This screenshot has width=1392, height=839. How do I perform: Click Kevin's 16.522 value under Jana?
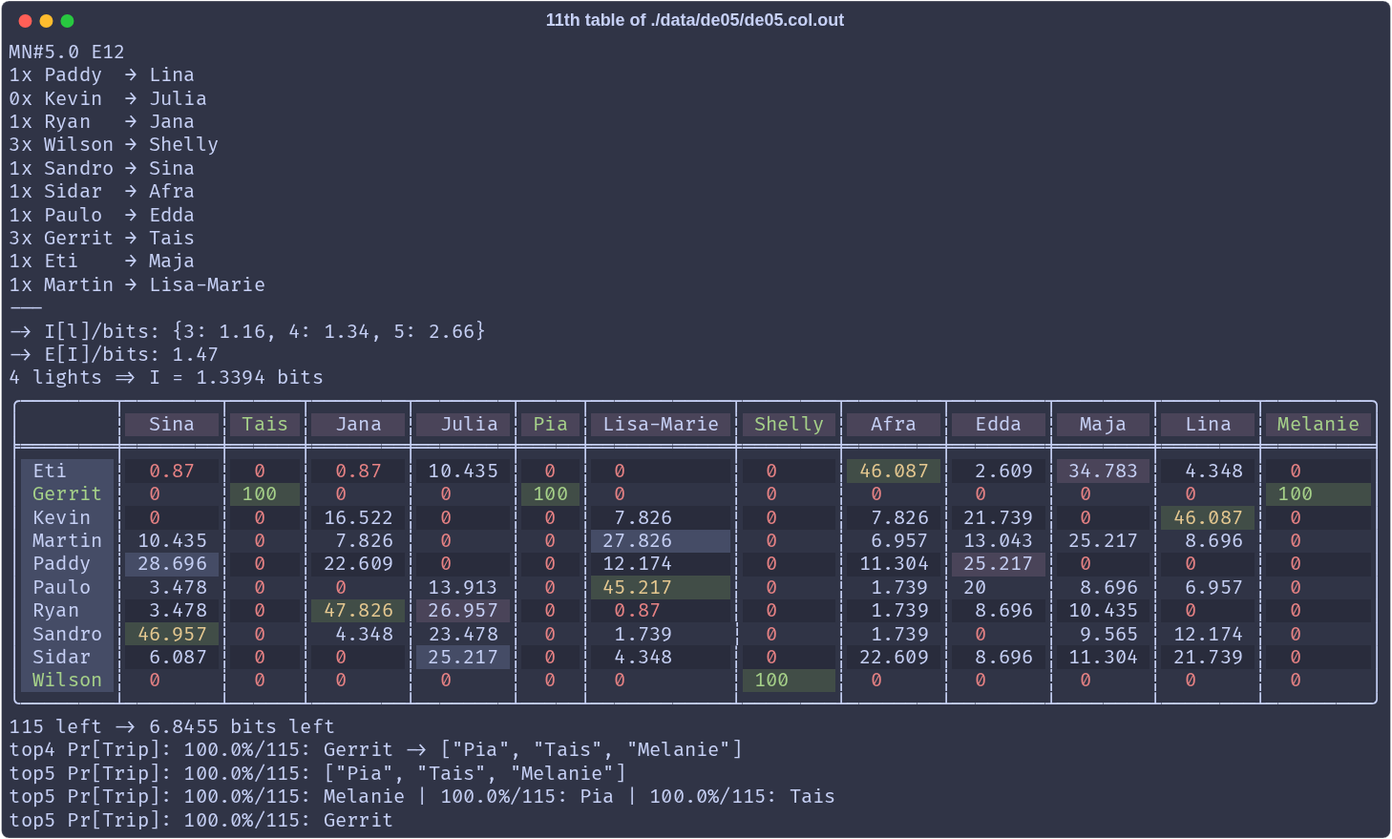[358, 517]
